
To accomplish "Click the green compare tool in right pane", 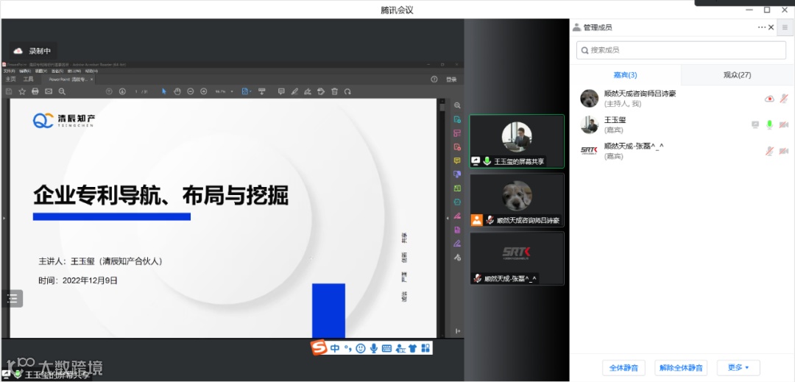I will click(x=457, y=188).
